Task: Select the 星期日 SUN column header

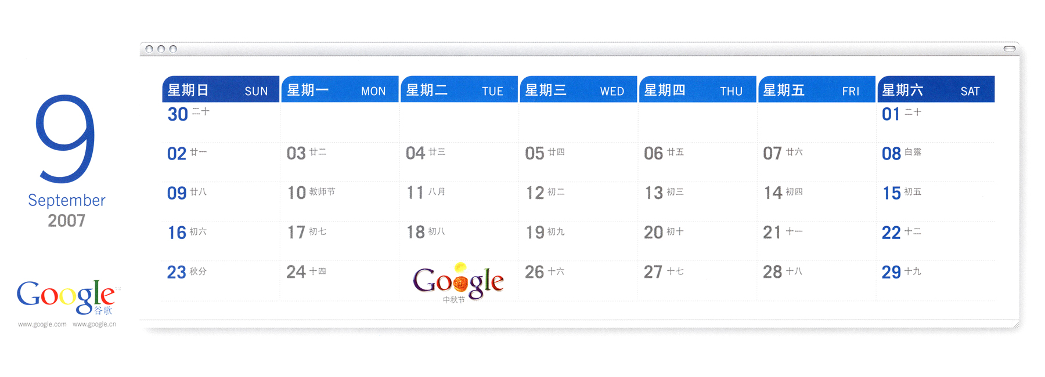Action: coord(221,89)
